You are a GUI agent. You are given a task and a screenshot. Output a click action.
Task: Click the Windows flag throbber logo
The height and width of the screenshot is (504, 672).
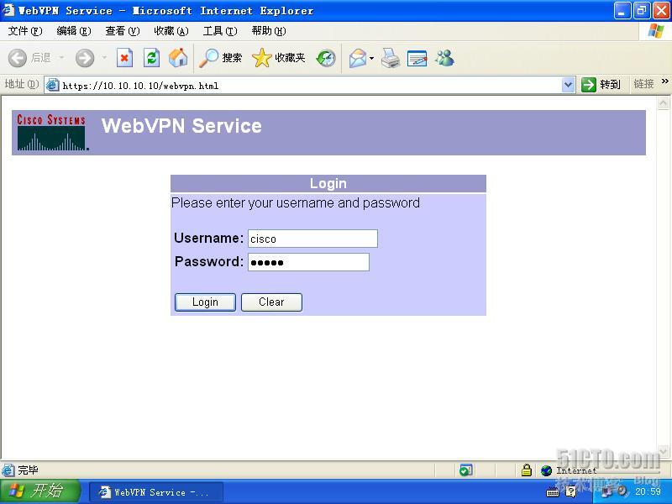pyautogui.click(x=656, y=31)
